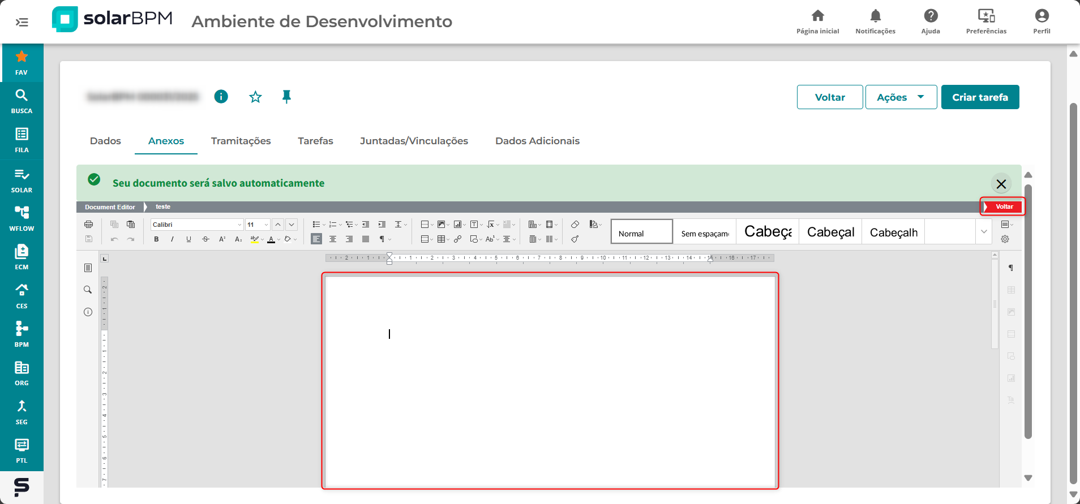Click the clear formatting eraser icon

(575, 225)
